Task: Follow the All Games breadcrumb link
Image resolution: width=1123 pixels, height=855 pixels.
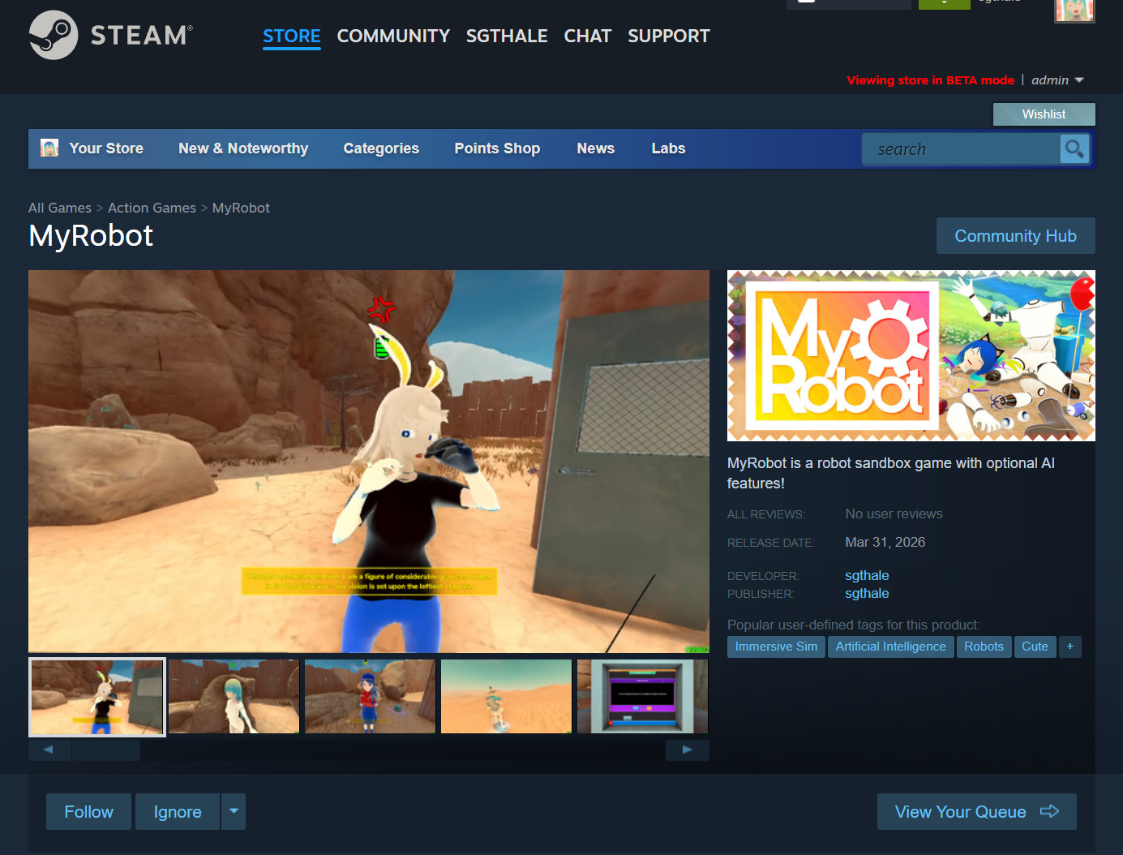Action: (x=60, y=208)
